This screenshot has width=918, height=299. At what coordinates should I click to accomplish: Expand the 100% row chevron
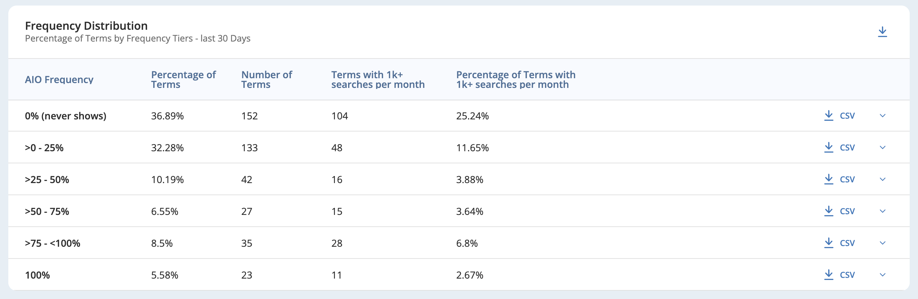[x=883, y=275]
